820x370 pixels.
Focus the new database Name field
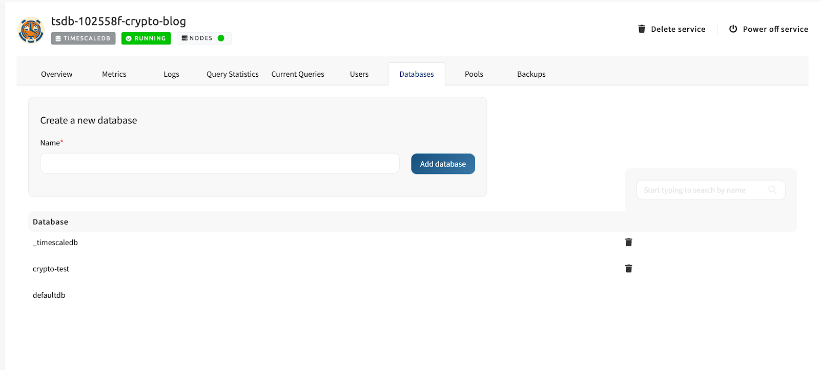click(x=219, y=164)
